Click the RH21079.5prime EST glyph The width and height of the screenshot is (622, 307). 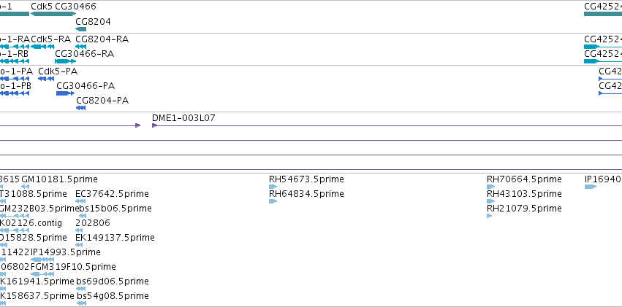point(490,216)
